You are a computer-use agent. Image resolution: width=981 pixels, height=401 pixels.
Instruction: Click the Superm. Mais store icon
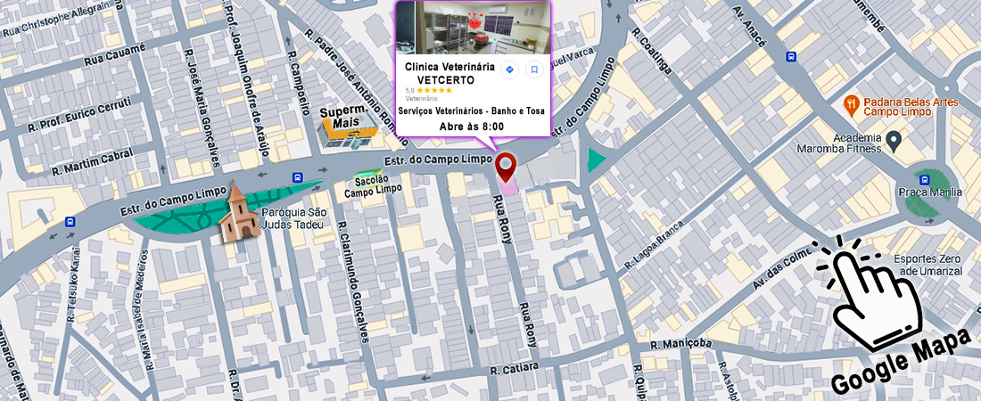click(x=349, y=129)
